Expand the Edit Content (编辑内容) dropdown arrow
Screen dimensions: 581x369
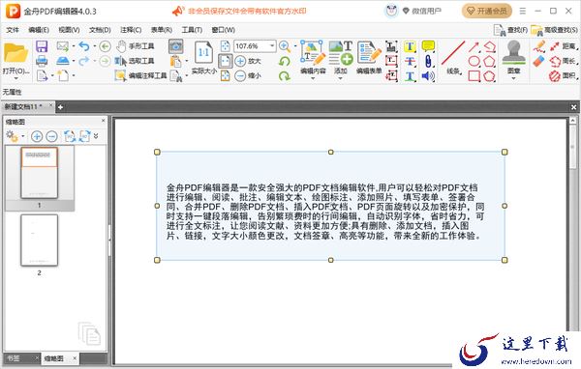tap(313, 78)
